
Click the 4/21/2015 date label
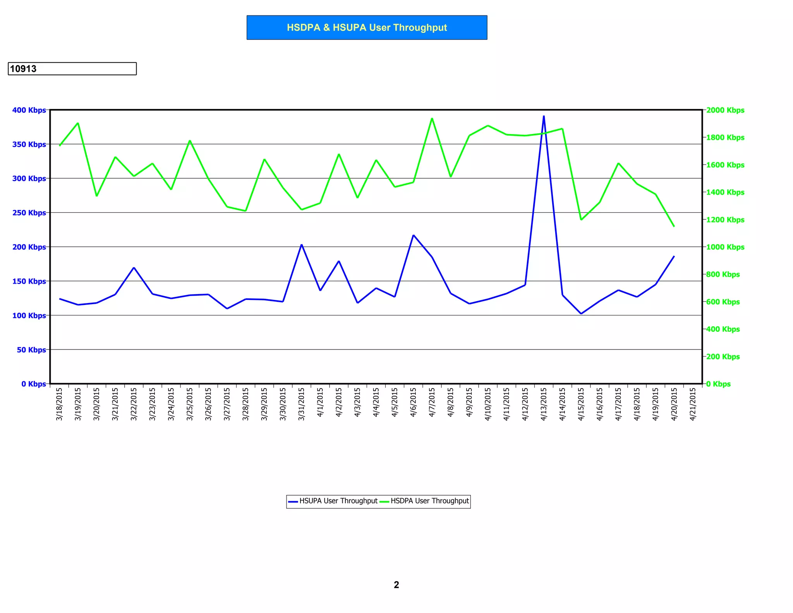point(693,404)
